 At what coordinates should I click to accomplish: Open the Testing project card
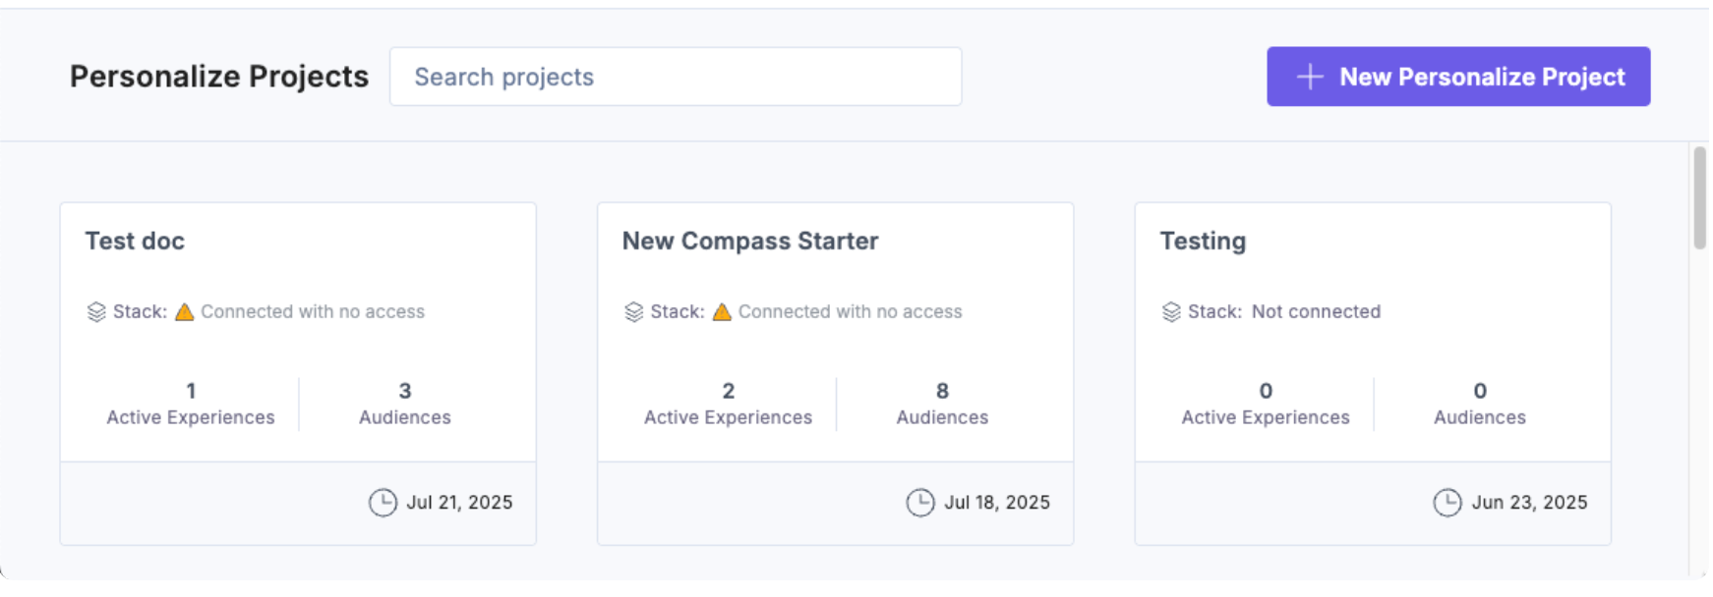[1373, 373]
